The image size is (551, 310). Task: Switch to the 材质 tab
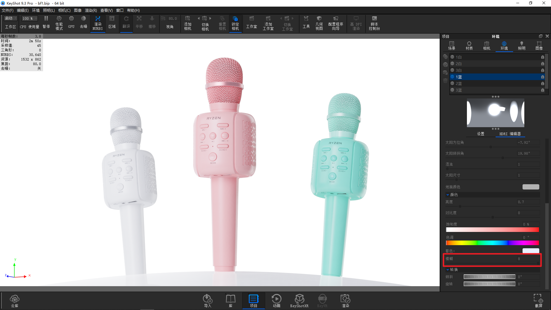(x=469, y=45)
